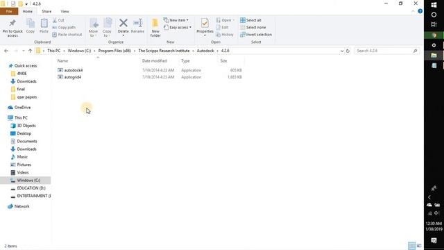This screenshot has height=250, width=444.
Task: Open recent locations dropdown arrow
Action: pos(23,51)
